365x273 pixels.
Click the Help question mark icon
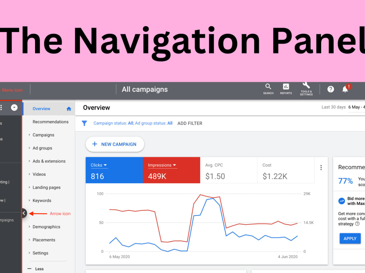[x=331, y=89]
